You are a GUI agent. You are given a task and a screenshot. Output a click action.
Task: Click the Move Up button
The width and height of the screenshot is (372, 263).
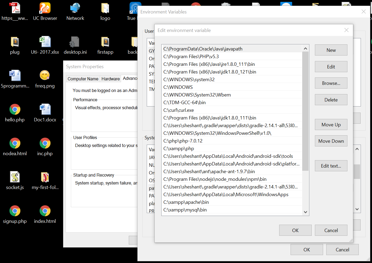(331, 124)
